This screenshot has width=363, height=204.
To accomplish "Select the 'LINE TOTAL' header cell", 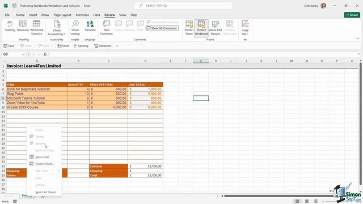I will pyautogui.click(x=145, y=84).
